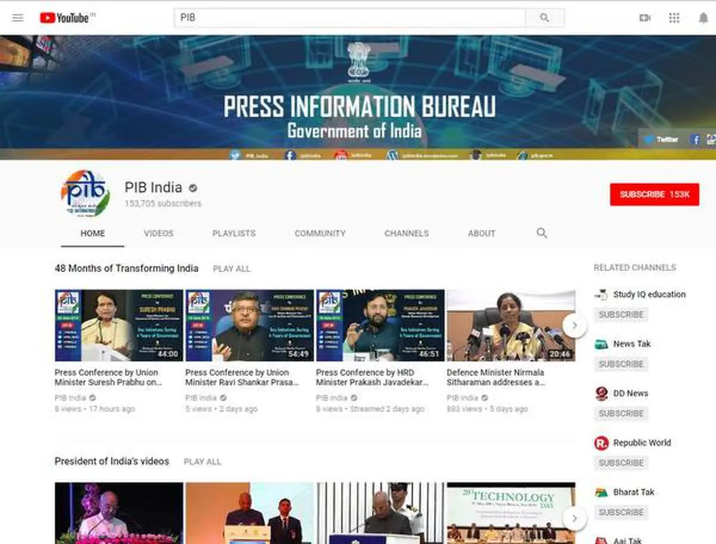The width and height of the screenshot is (716, 544).
Task: Click News Tak channel name
Action: click(632, 344)
